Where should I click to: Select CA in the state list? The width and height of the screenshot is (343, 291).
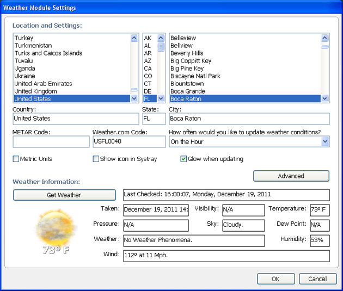(x=148, y=69)
